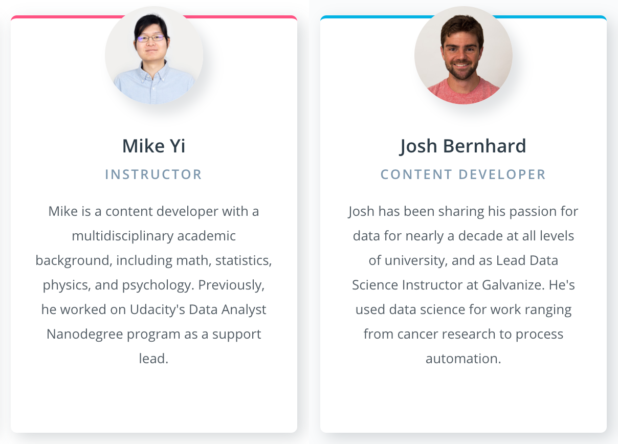Click the CONTENT DEVELOPER role label
The height and width of the screenshot is (444, 618).
coord(463,174)
